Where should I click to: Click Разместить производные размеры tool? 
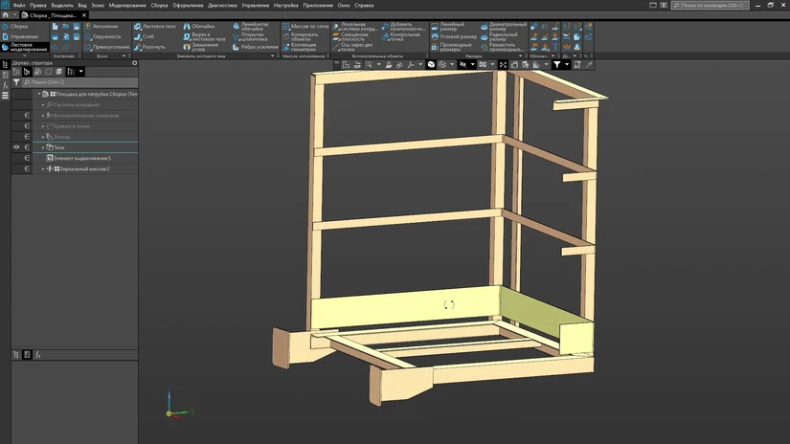(x=503, y=47)
